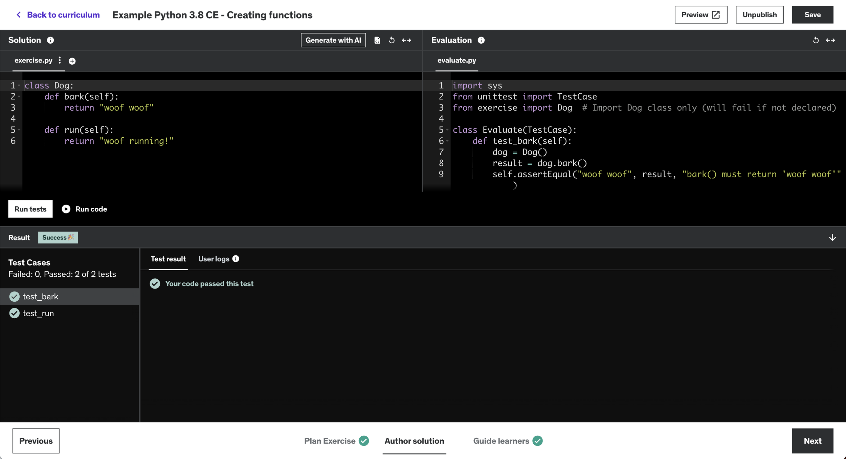The image size is (846, 459).
Task: Reset the Evaluation editor code
Action: (816, 40)
